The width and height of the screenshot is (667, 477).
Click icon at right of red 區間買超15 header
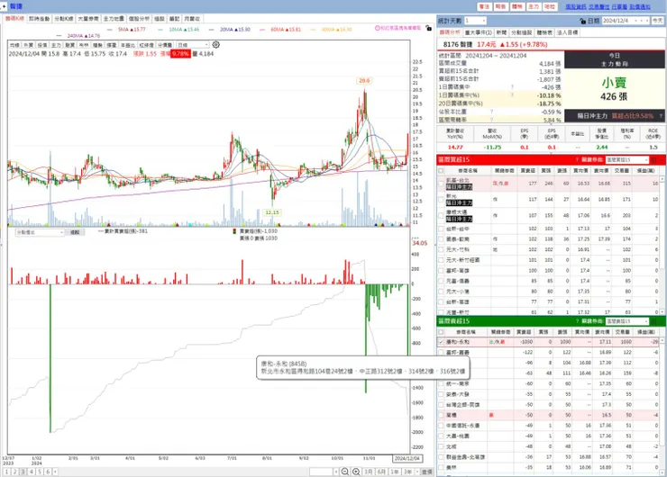tap(654, 159)
